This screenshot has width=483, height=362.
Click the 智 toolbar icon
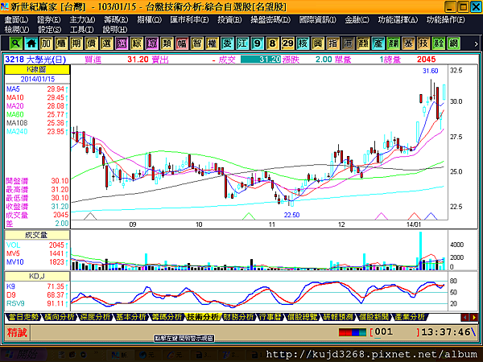click(197, 43)
